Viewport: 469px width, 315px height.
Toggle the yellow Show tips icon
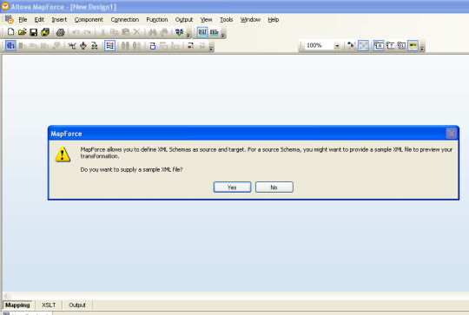413,45
